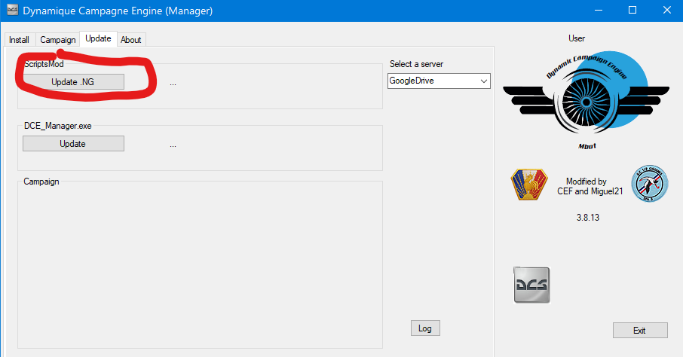Click the 'User' label
The width and height of the screenshot is (683, 357).
pos(577,38)
